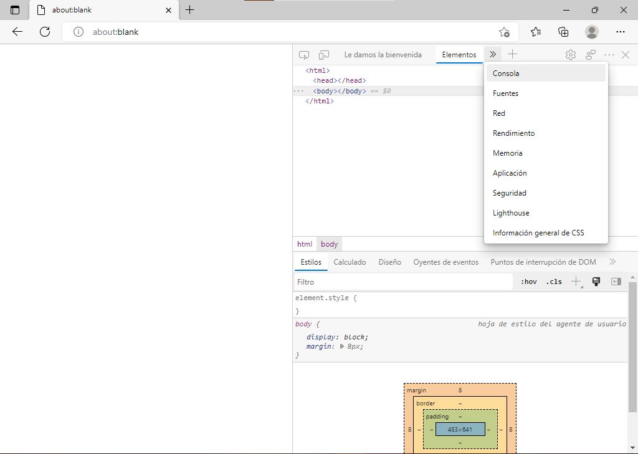Choose Red in the tools menu
638x454 pixels.
[546, 113]
